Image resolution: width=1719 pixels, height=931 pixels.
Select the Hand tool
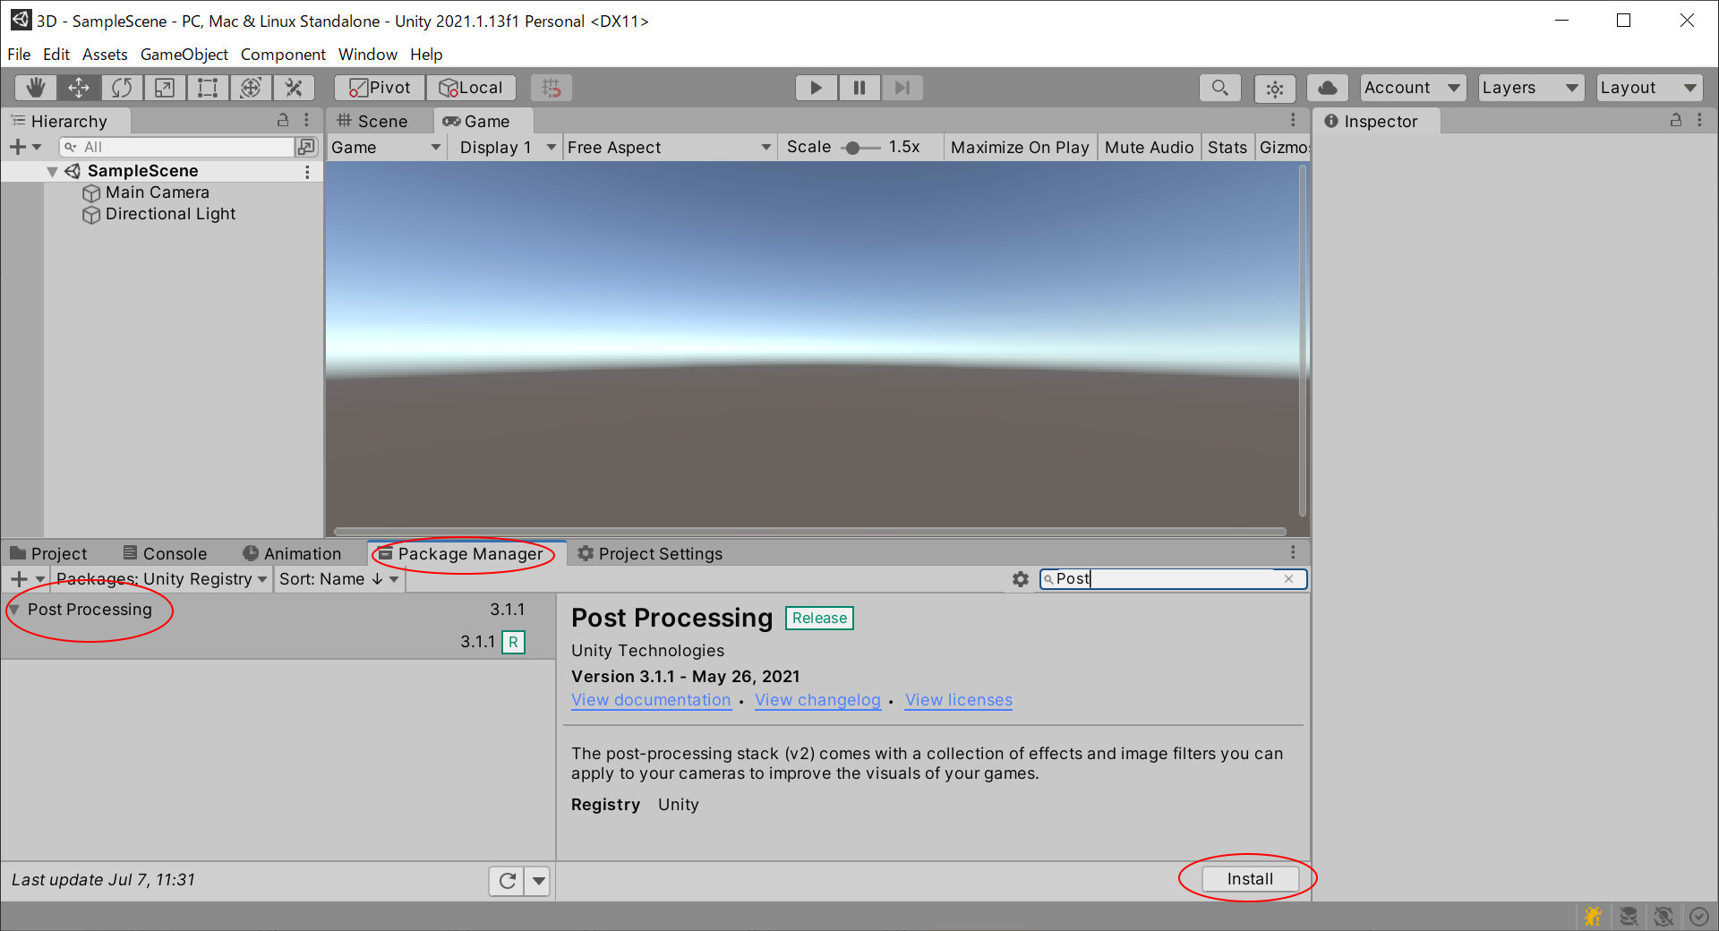[36, 88]
